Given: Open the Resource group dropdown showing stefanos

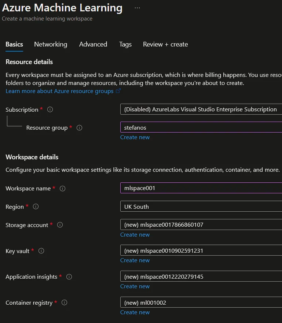Looking at the screenshot, I should [201, 127].
